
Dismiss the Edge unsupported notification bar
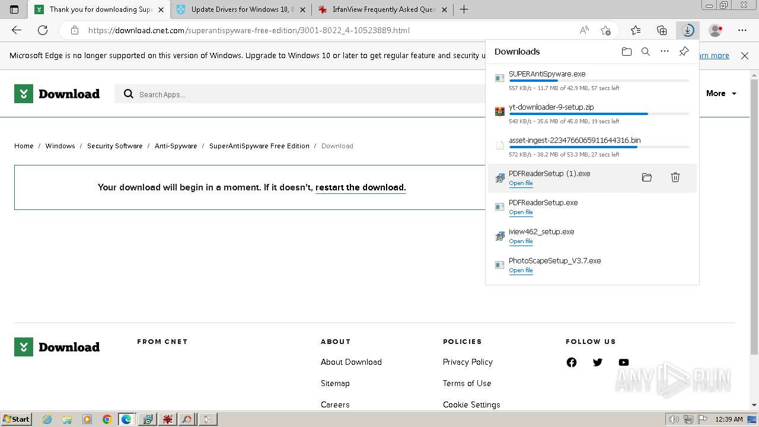click(x=745, y=56)
